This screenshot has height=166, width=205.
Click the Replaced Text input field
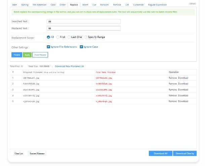coord(83,28)
